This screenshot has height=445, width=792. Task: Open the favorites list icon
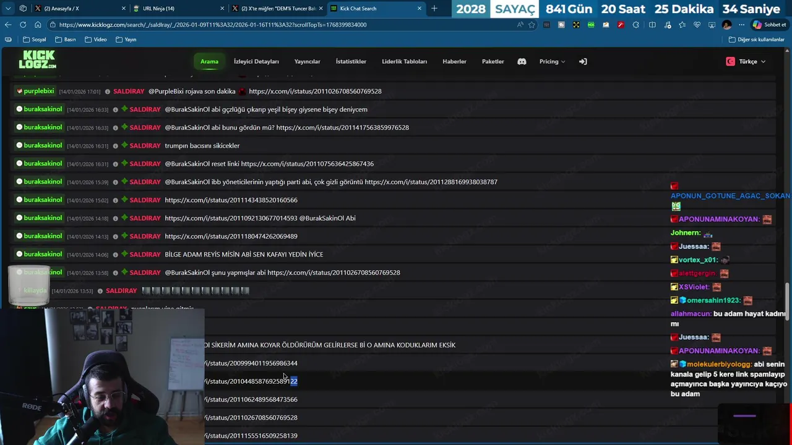click(x=682, y=25)
